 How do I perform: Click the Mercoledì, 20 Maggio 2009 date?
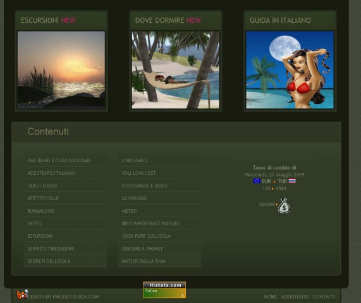pos(274,174)
